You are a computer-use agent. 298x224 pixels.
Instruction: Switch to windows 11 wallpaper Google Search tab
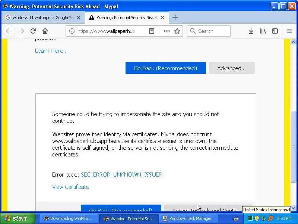(x=43, y=18)
